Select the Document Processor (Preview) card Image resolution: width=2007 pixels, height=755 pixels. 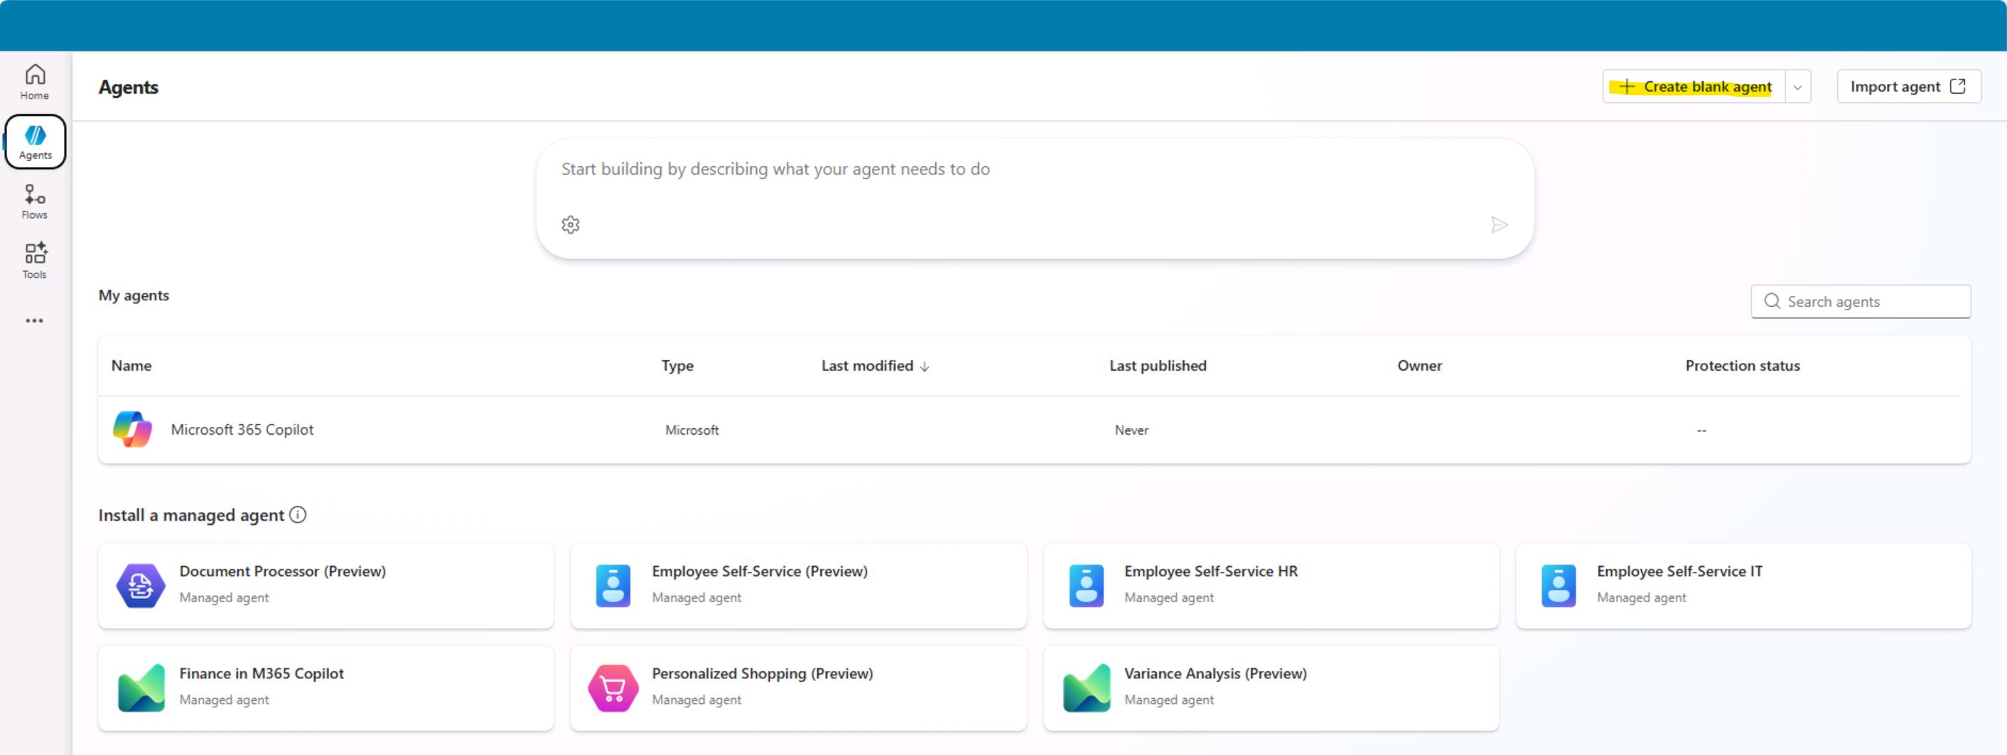(325, 585)
